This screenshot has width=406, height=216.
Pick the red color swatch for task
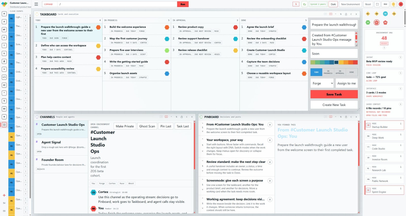coord(355,62)
